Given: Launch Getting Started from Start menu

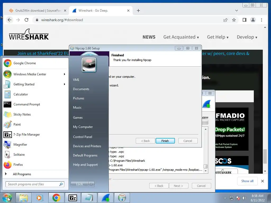Looking at the screenshot, I should [x=35, y=84].
